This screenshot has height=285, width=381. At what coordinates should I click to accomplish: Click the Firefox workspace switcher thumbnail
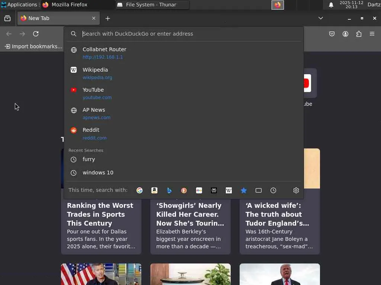pos(278,5)
